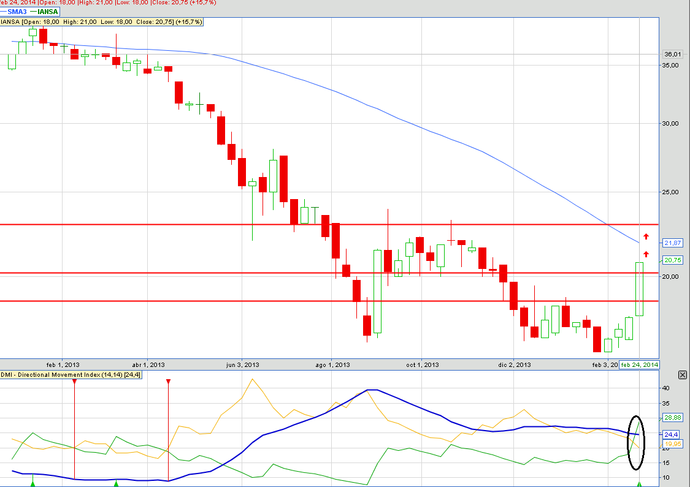Screen dimensions: 690x487
Task: Click the 21,87 SMA price label
Action: pyautogui.click(x=673, y=243)
